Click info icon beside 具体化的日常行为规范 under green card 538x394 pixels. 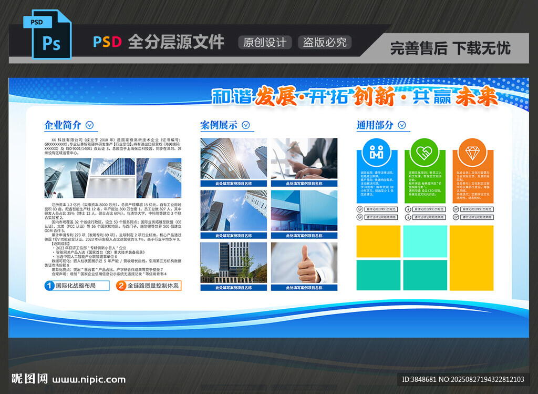pos(408,209)
